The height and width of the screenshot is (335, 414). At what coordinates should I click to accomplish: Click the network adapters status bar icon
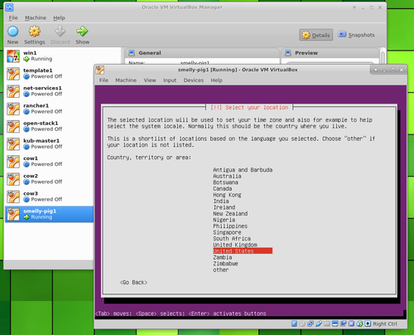(x=310, y=323)
